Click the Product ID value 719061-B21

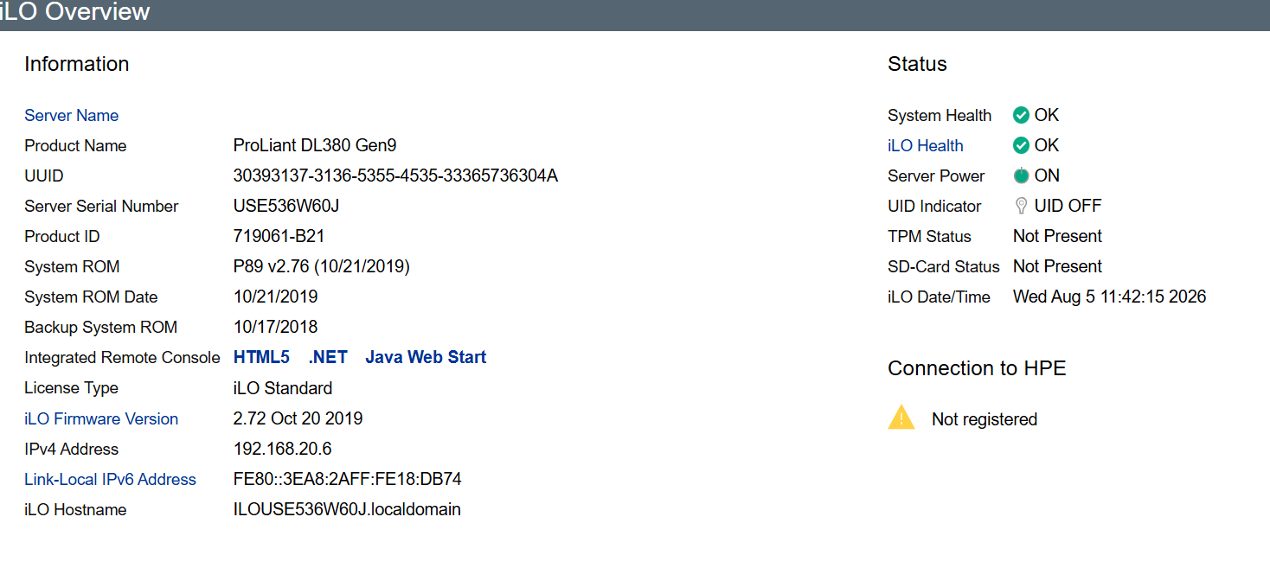[279, 236]
